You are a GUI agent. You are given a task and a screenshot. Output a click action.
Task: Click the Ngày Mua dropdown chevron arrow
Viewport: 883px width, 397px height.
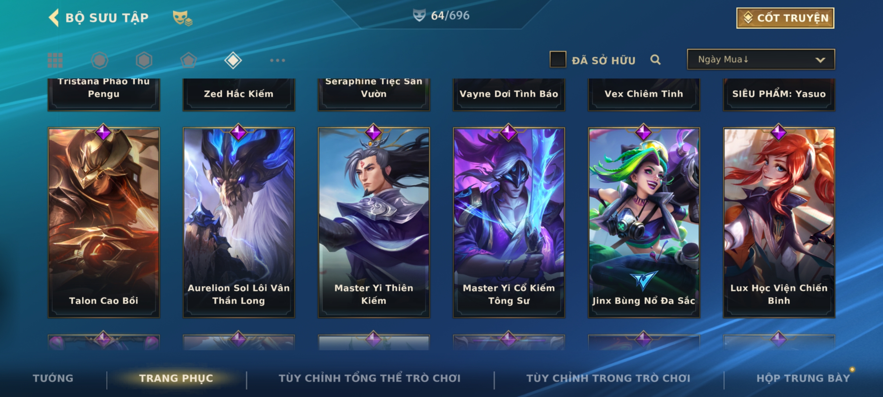[x=820, y=60]
